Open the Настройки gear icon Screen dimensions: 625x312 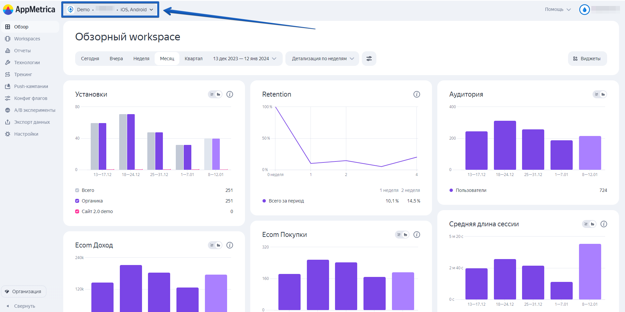(x=8, y=134)
